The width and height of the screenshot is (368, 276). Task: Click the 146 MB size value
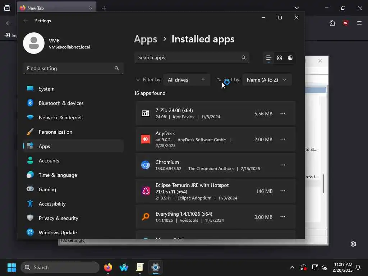pos(264,191)
